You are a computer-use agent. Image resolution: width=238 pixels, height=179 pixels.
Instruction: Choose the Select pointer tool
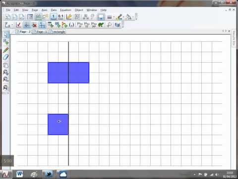6,34
